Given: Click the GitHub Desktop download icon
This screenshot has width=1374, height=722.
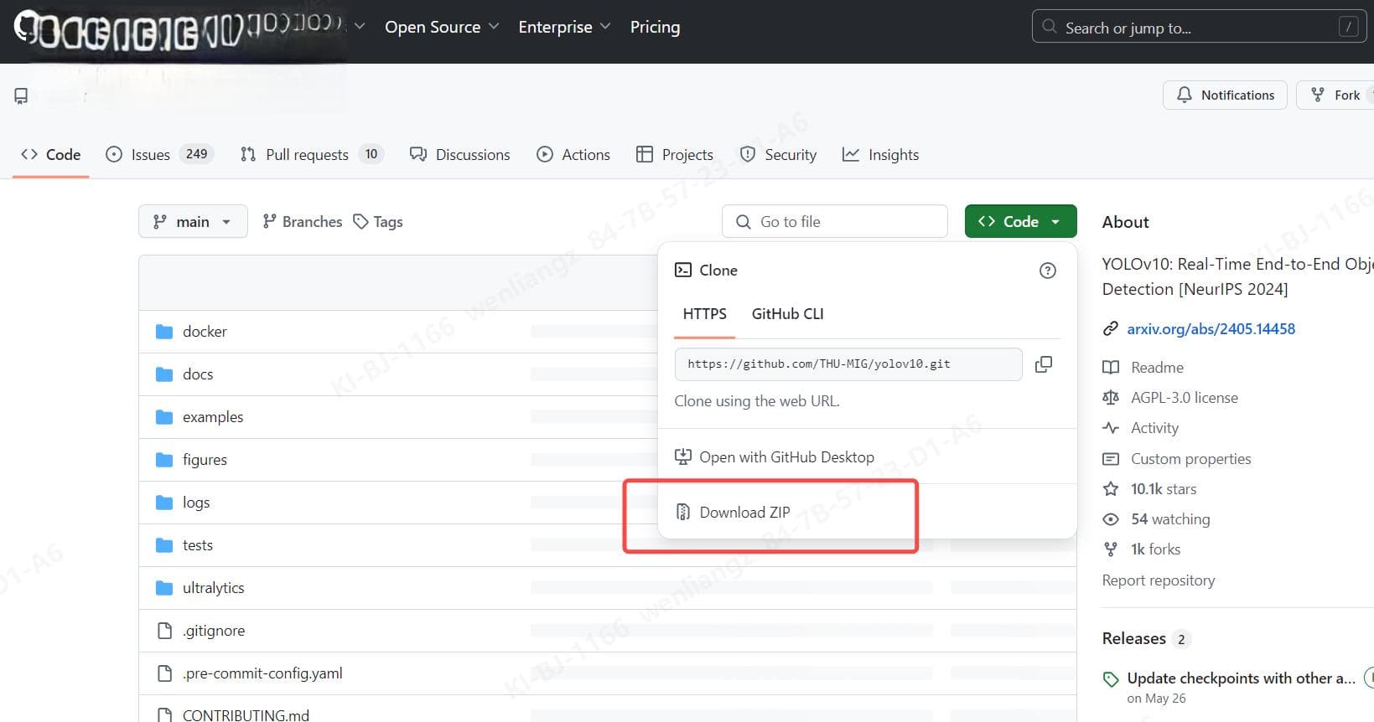Looking at the screenshot, I should (x=683, y=456).
